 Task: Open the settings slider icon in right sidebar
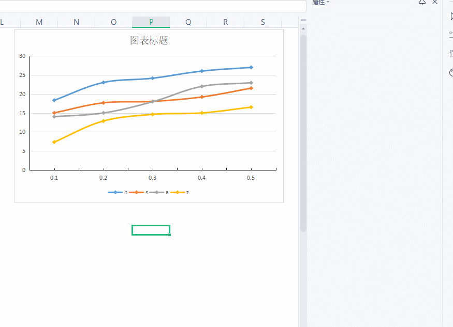coord(451,34)
